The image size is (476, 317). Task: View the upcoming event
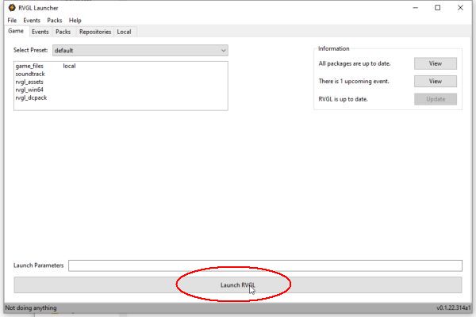(x=436, y=82)
